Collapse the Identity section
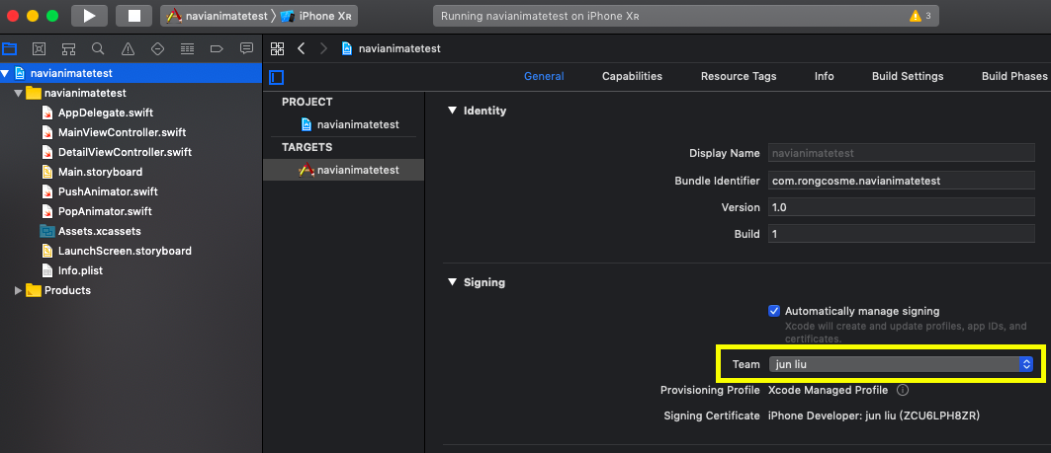Viewport: 1051px width, 453px height. tap(452, 111)
